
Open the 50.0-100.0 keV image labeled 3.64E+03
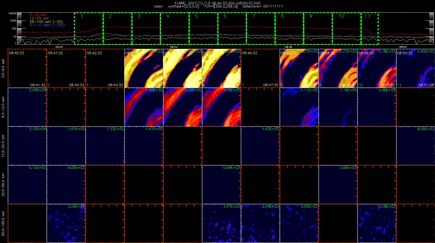pos(260,223)
